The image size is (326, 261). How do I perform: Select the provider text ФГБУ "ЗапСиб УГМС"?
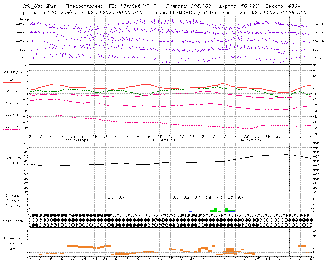point(132,6)
